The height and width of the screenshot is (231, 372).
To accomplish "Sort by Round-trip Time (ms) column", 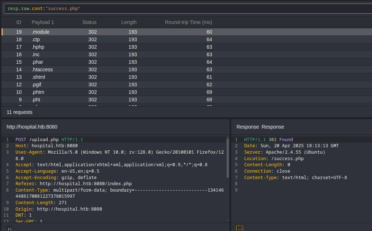I will (189, 22).
